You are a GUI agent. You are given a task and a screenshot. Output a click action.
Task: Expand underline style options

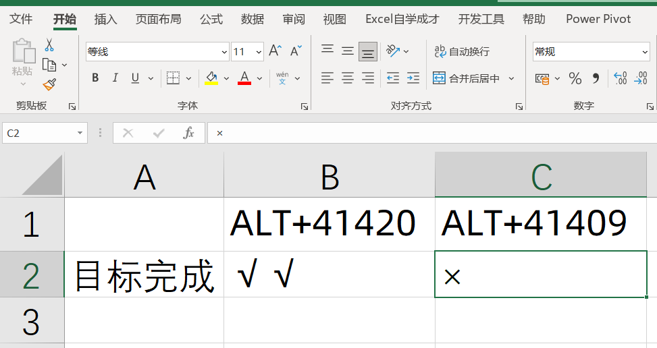[151, 78]
